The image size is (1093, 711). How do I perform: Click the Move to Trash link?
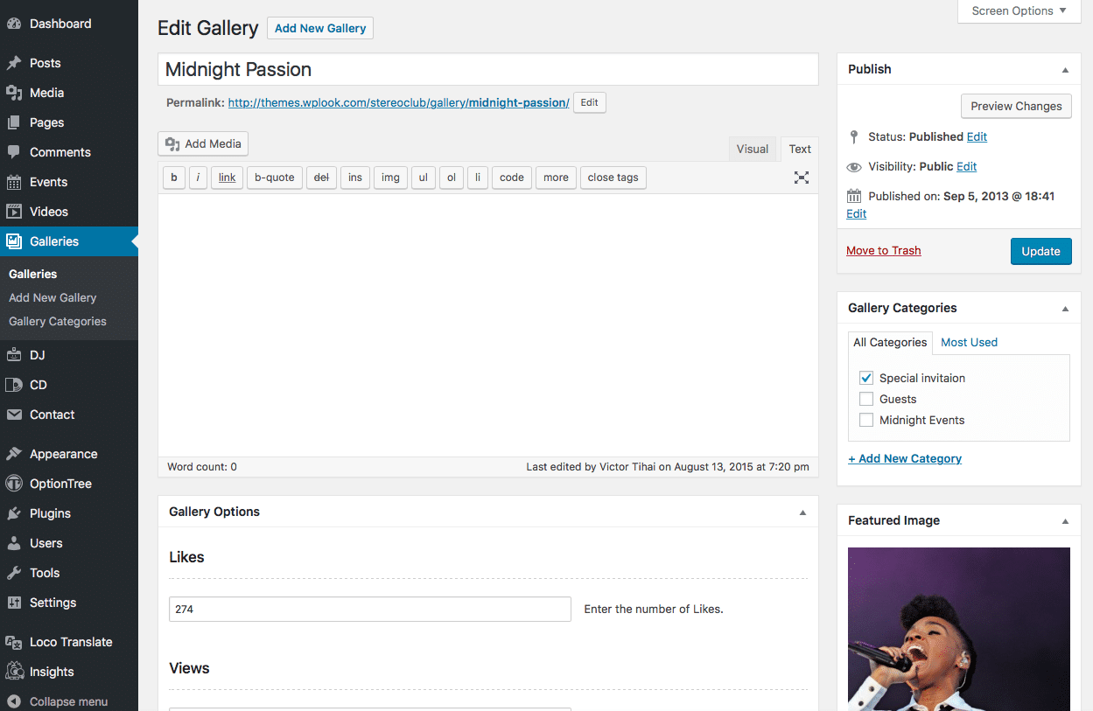884,250
